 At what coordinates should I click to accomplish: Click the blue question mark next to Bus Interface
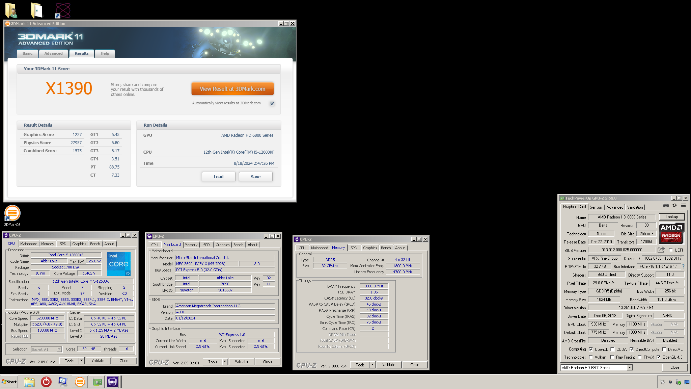coord(683,266)
